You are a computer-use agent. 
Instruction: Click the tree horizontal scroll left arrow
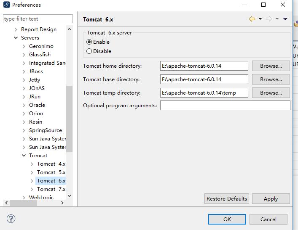(x=6, y=203)
